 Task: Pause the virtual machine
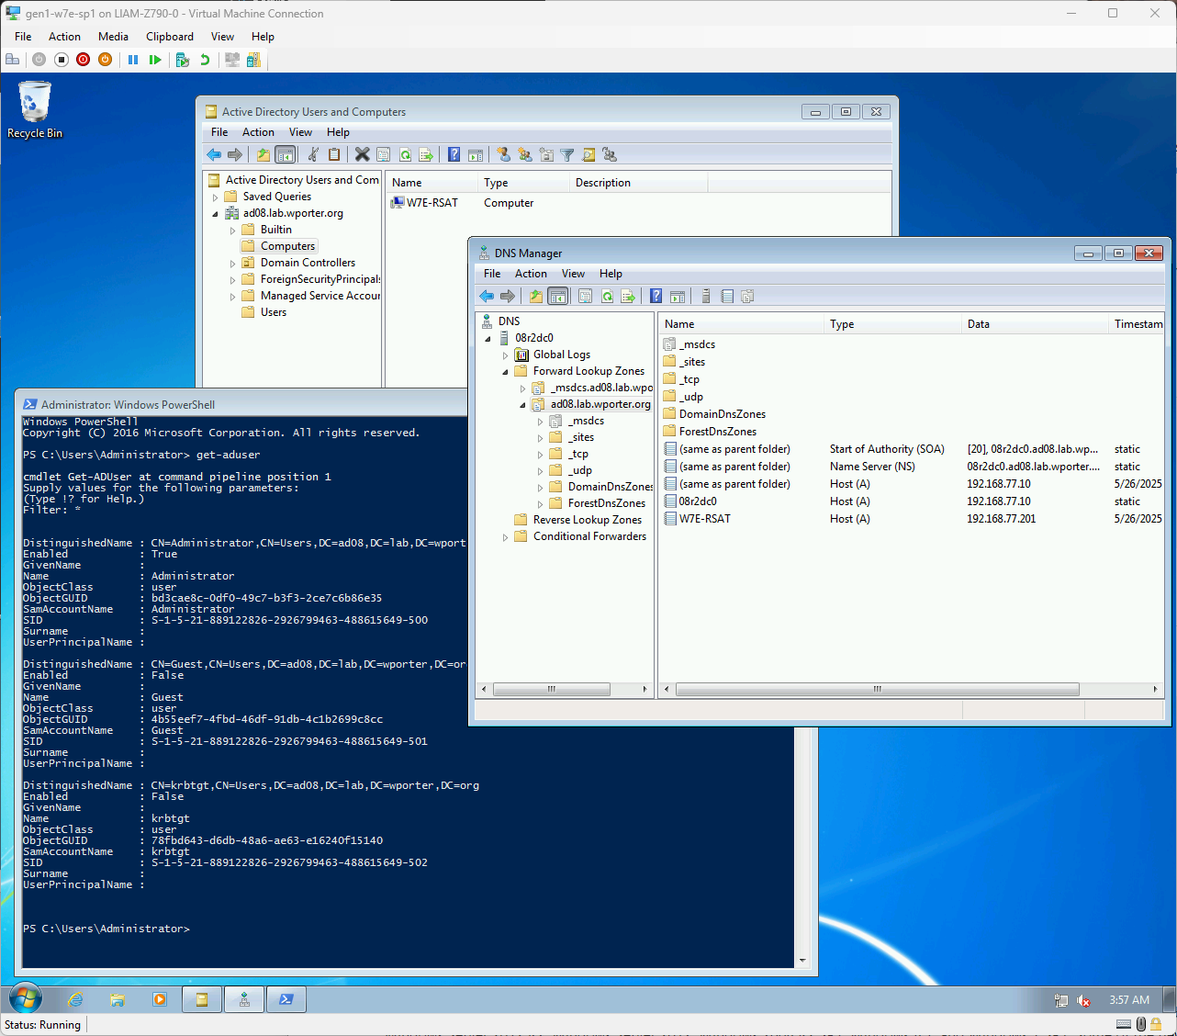click(133, 60)
